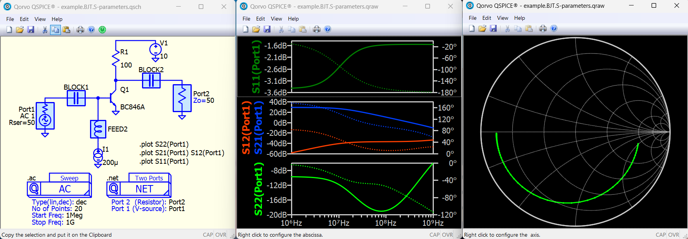688x239 pixels.
Task: Create new document in the Smith chart window
Action: (471, 28)
